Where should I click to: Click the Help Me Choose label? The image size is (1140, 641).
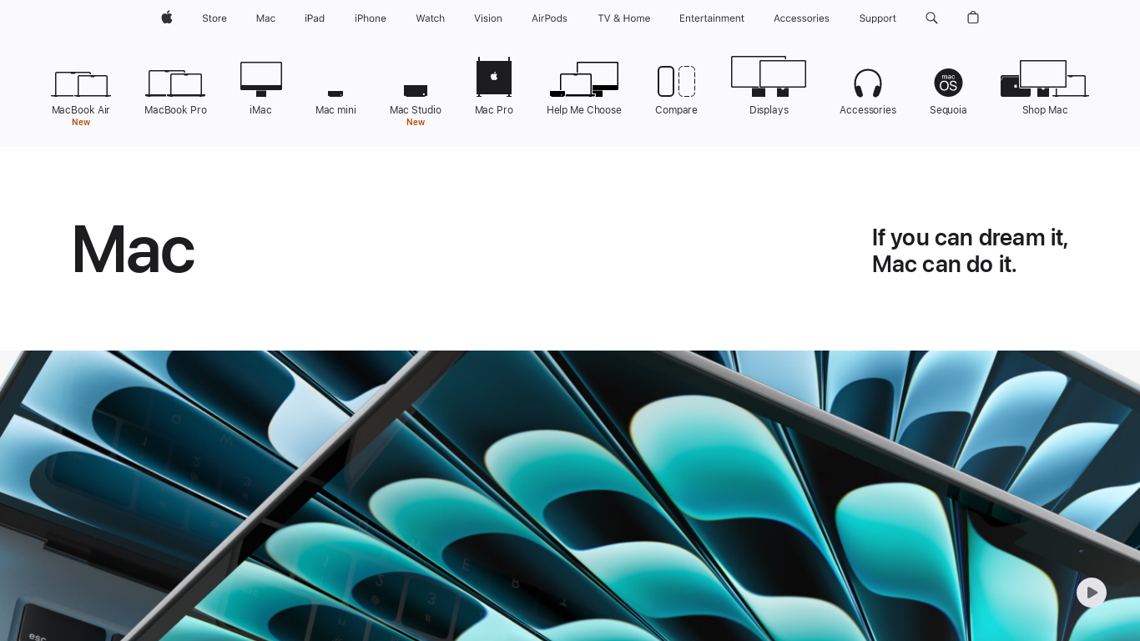tap(584, 110)
